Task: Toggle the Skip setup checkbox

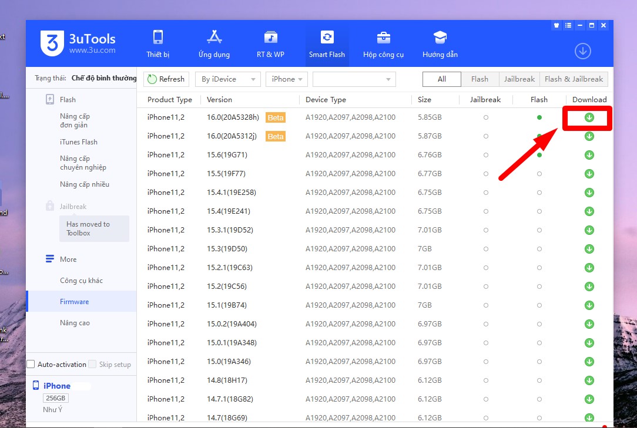Action: pyautogui.click(x=93, y=365)
